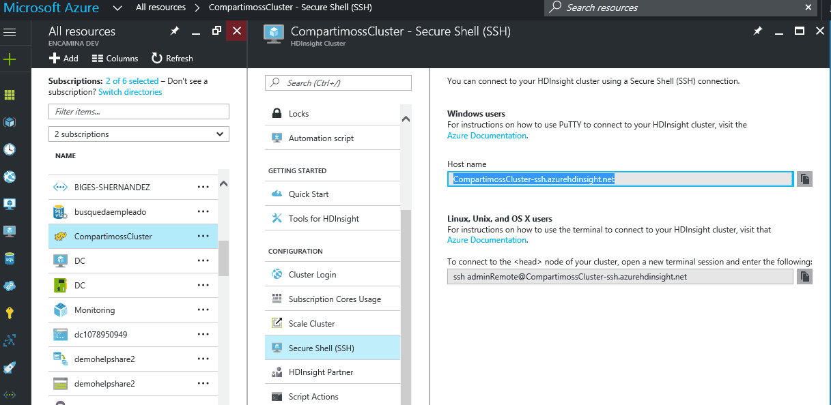Open the rocket icon in sidebar

[x=10, y=367]
